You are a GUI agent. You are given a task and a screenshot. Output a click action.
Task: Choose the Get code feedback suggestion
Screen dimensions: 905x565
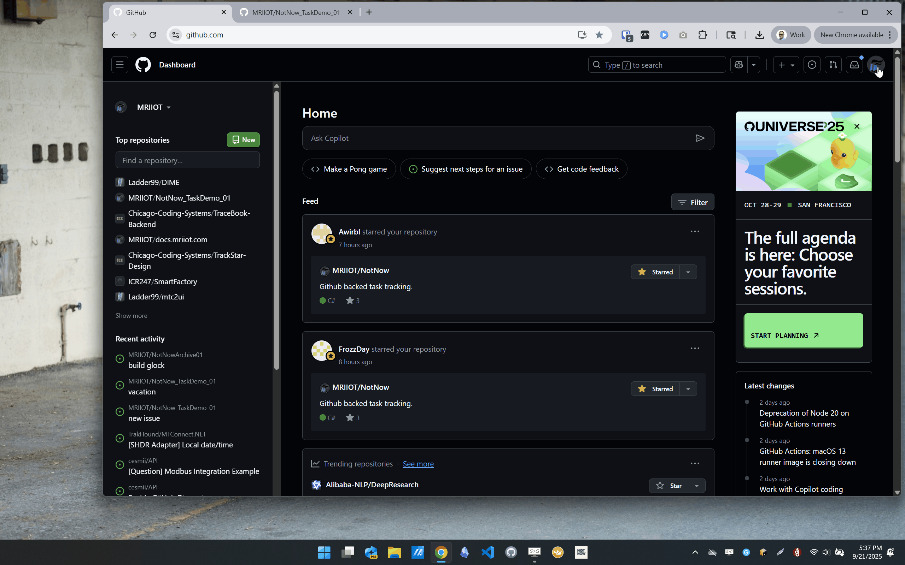coord(582,169)
